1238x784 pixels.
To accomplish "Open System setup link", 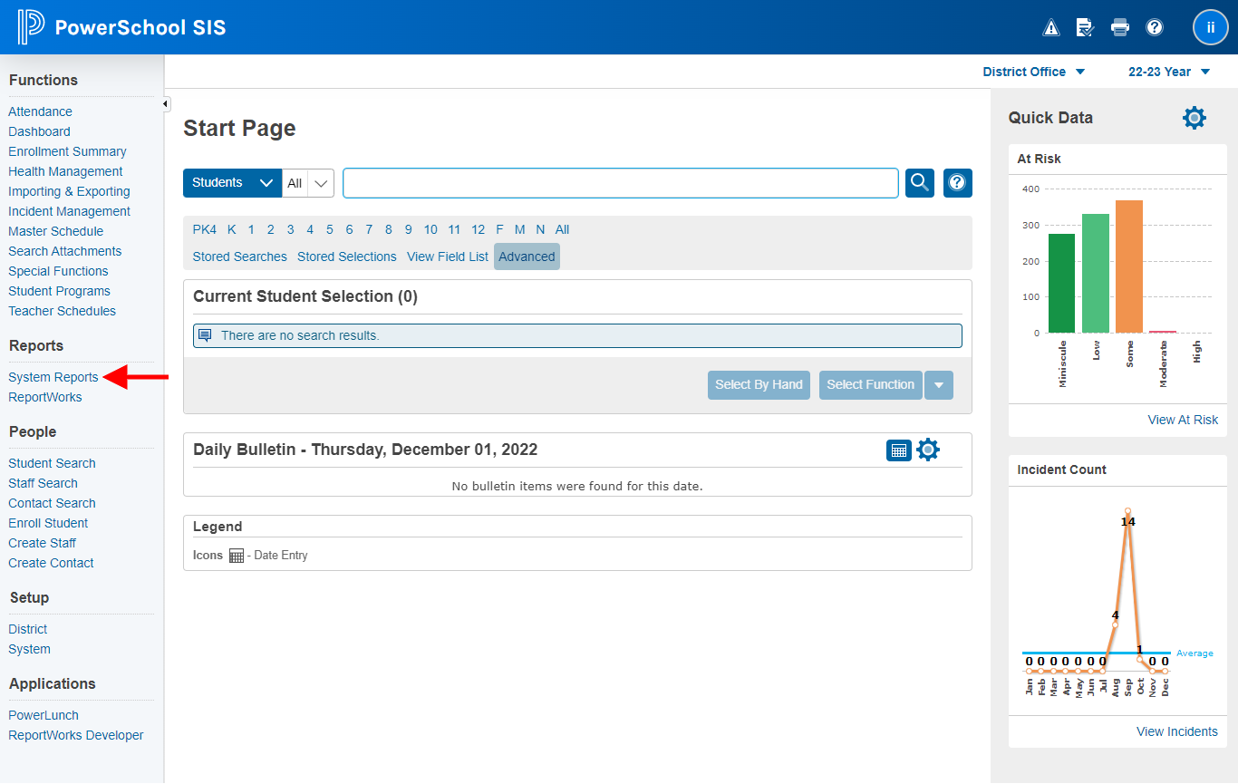I will coord(29,649).
